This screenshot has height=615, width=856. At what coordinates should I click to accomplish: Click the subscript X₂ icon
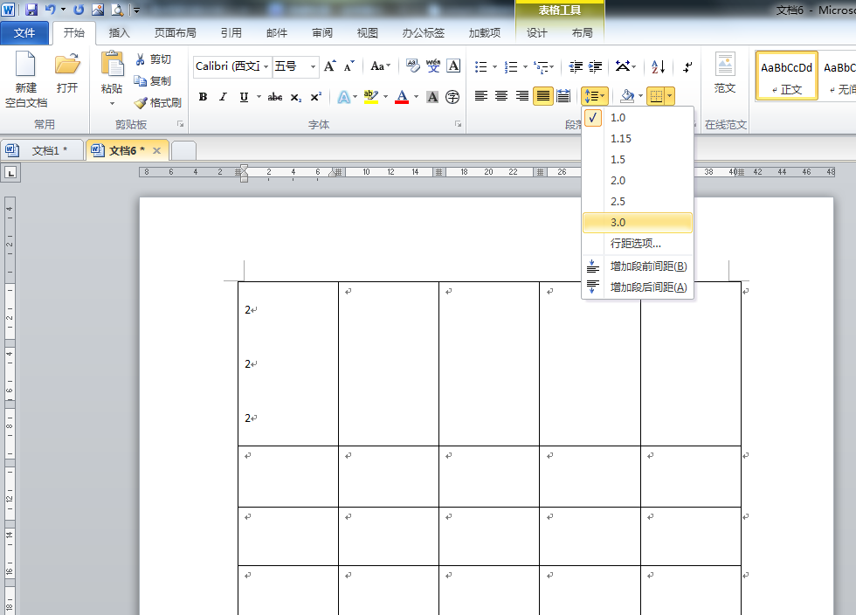point(295,97)
